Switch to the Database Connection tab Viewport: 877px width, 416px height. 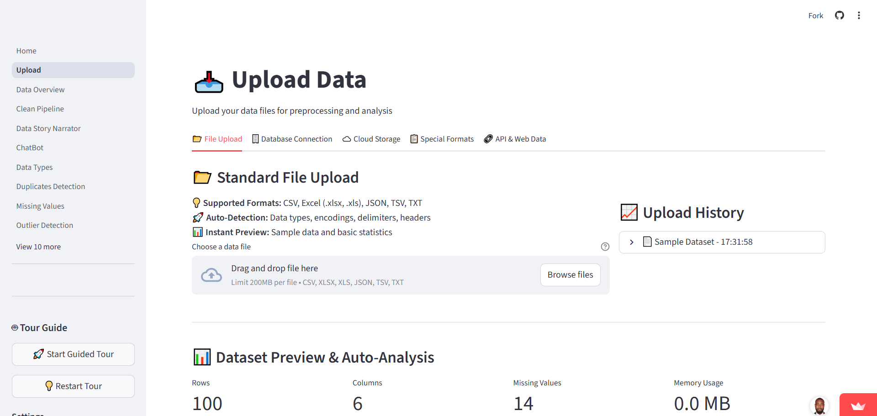click(292, 139)
